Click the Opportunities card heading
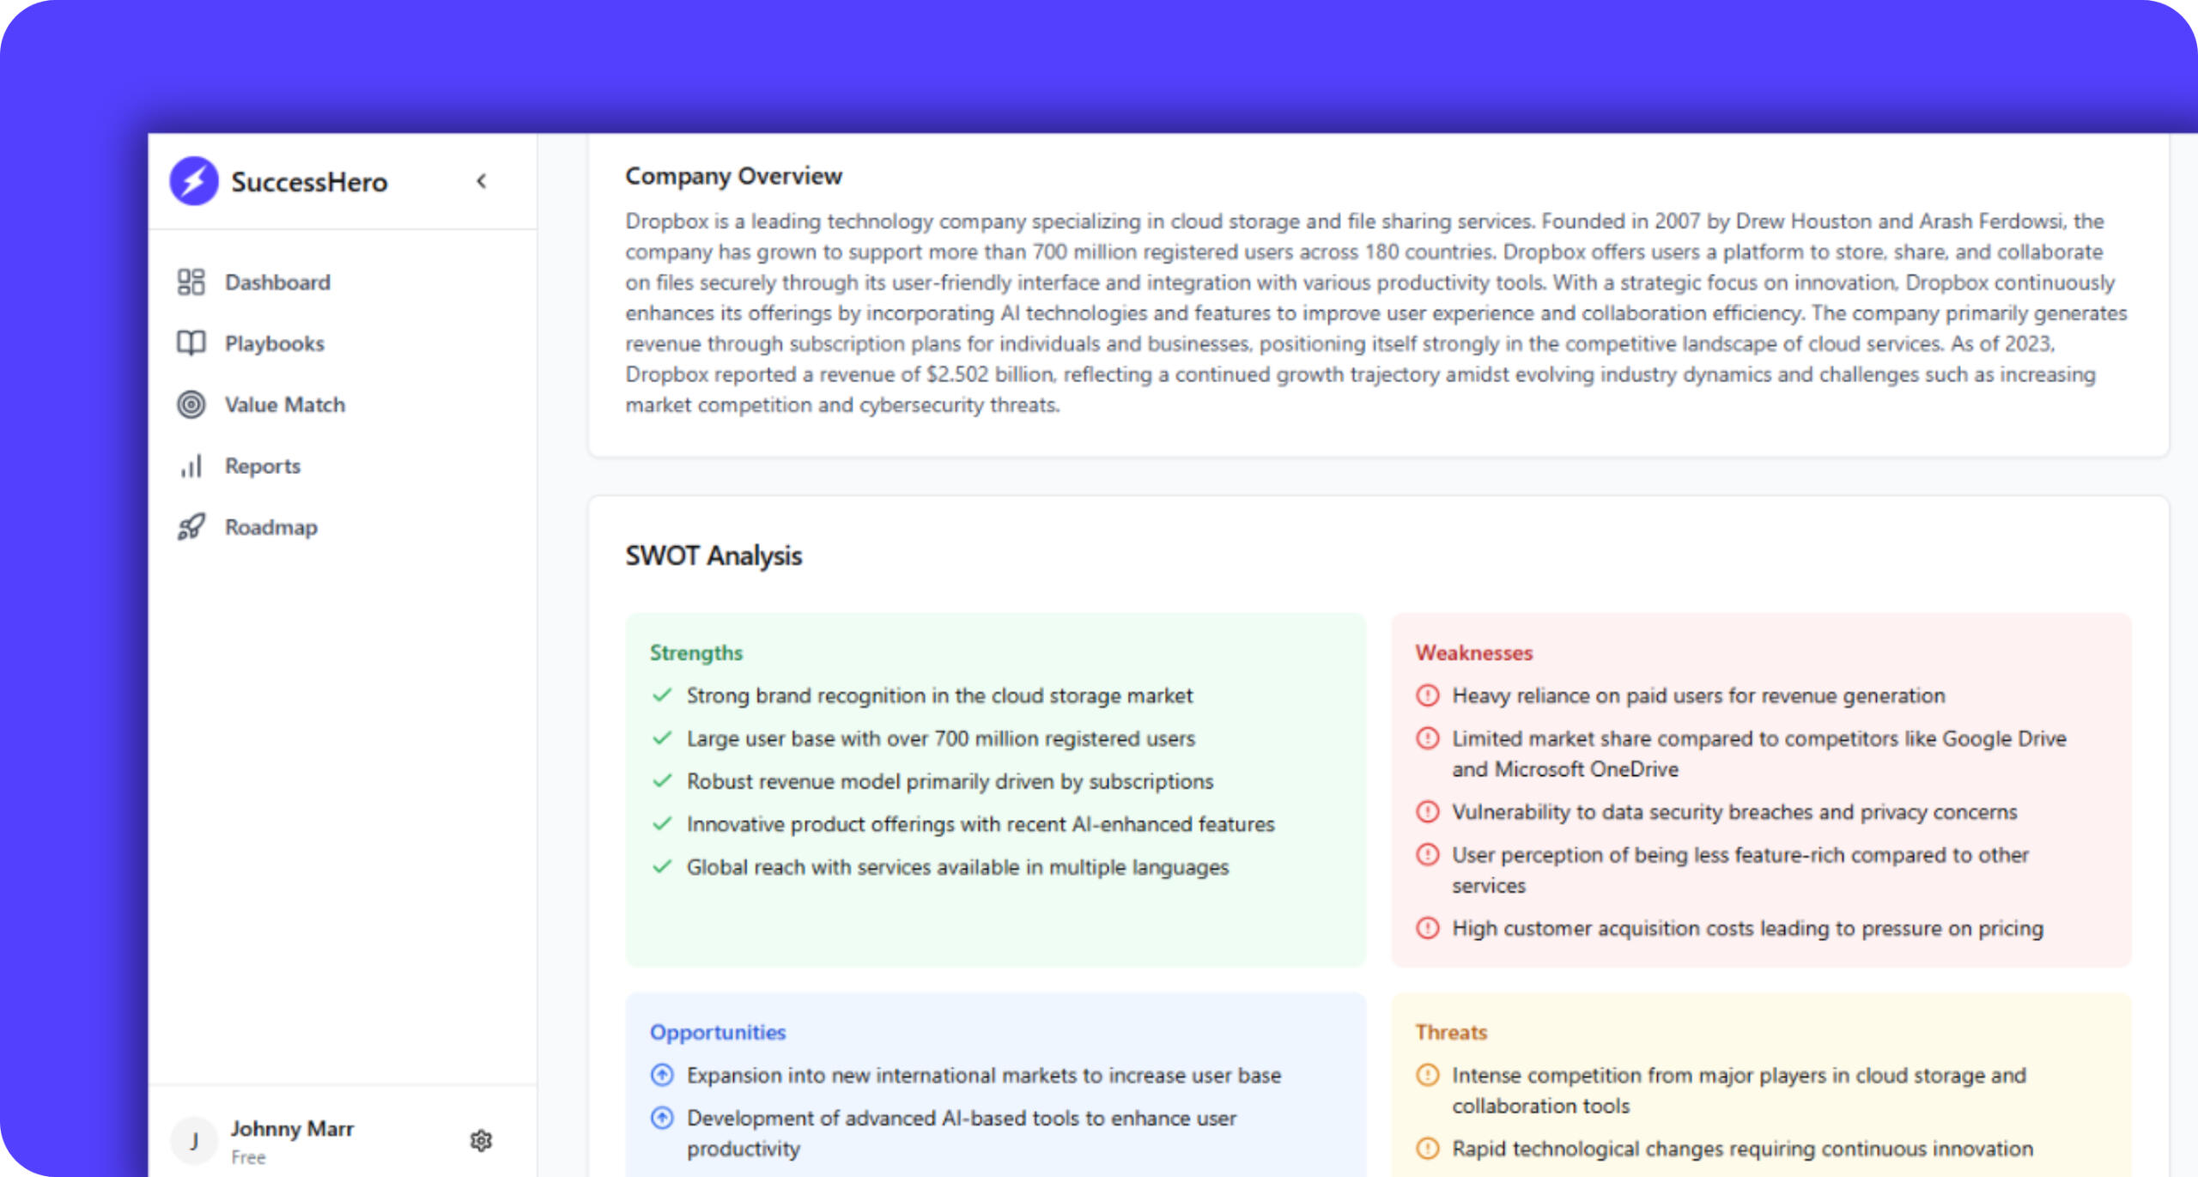 717,1032
